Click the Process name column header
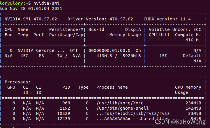The width and height of the screenshot is (210, 128). 112,87
